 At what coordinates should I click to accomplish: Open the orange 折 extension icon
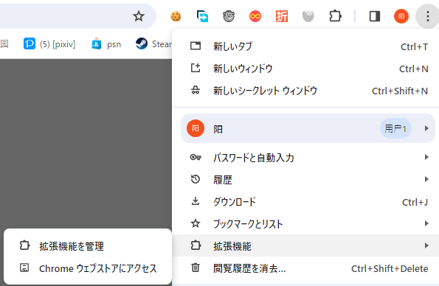282,16
